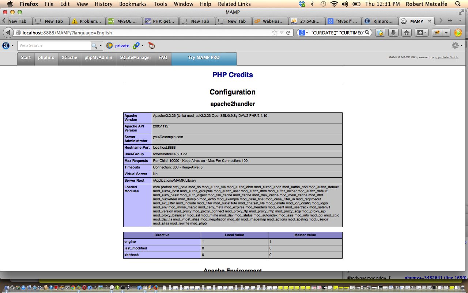Open the gear settings dropdown arrow
The image size is (468, 293).
461,46
